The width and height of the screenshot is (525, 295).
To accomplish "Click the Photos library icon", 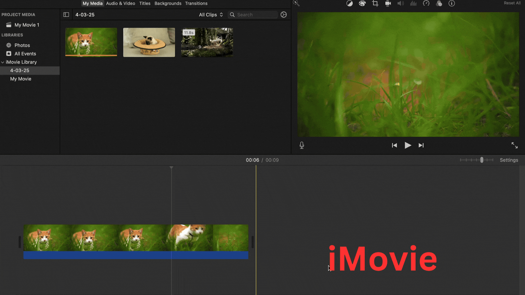I will (9, 45).
